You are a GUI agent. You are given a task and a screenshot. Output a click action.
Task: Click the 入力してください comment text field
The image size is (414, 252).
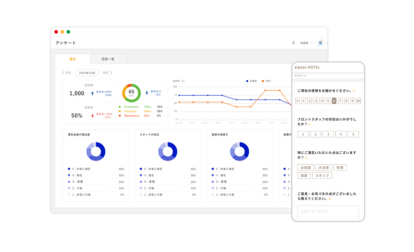click(328, 213)
